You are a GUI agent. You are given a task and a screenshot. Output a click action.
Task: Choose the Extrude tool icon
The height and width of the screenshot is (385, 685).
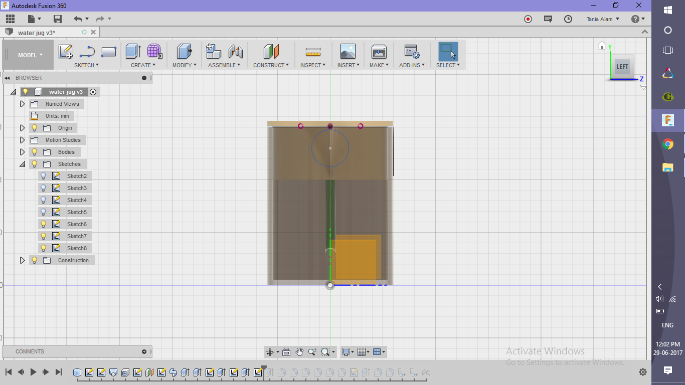click(133, 52)
